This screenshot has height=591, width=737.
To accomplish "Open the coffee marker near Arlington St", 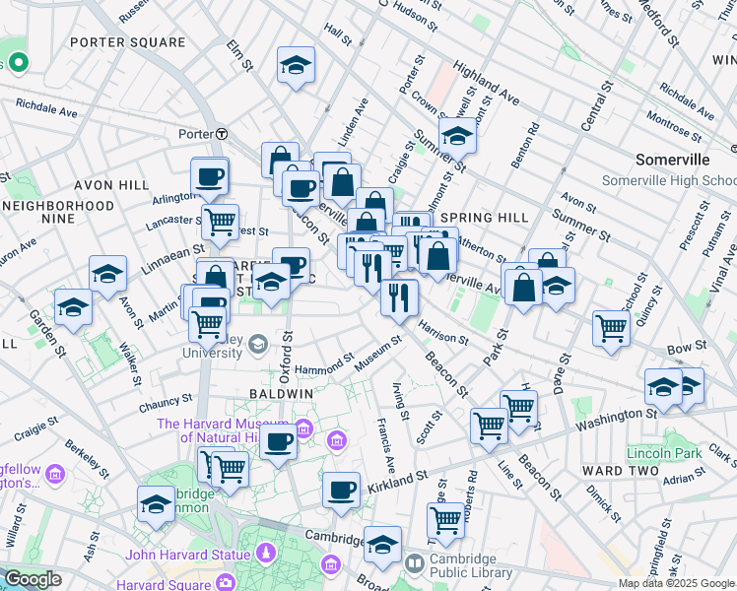I will click(210, 179).
